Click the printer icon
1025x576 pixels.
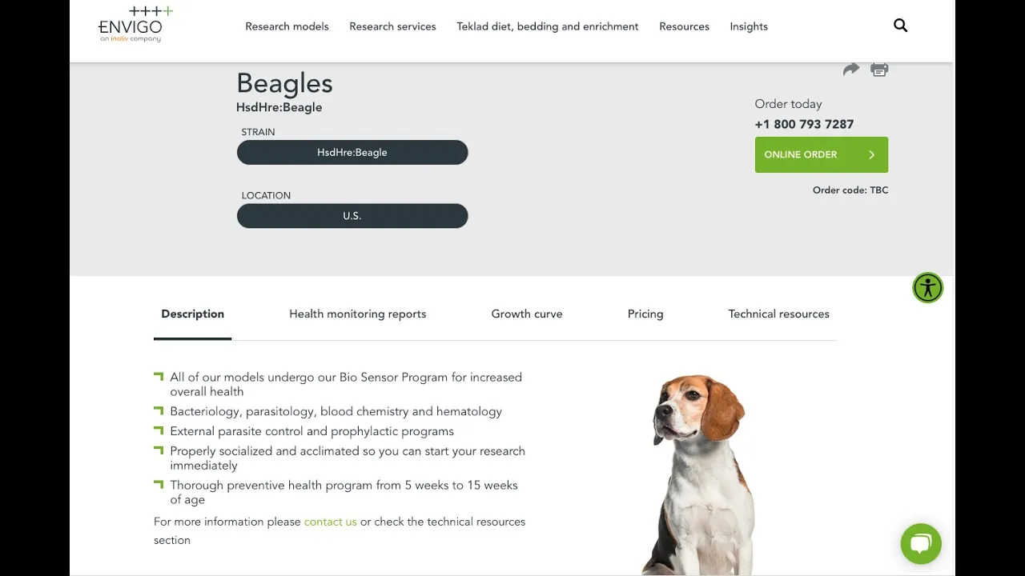click(x=879, y=70)
